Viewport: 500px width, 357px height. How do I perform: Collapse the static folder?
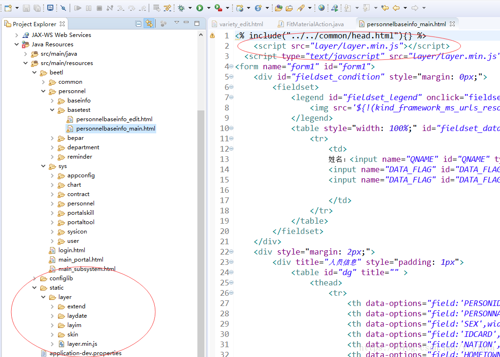35,288
